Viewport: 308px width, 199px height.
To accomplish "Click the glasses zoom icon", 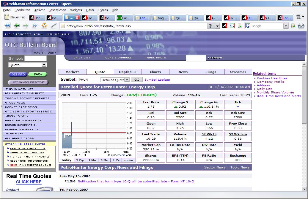I will (301, 26).
